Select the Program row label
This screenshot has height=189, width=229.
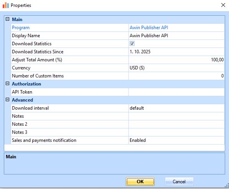[21, 28]
